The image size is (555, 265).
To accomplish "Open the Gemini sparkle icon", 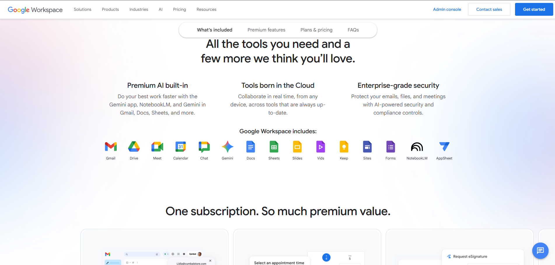I will (x=228, y=147).
